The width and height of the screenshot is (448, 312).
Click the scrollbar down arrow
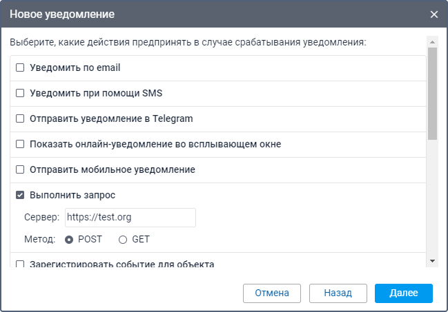pyautogui.click(x=432, y=261)
